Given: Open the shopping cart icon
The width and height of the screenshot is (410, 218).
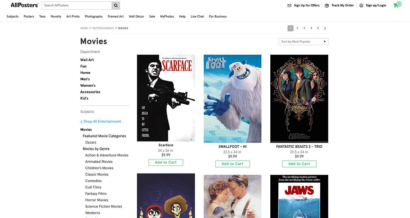Looking at the screenshot, I should 396,5.
